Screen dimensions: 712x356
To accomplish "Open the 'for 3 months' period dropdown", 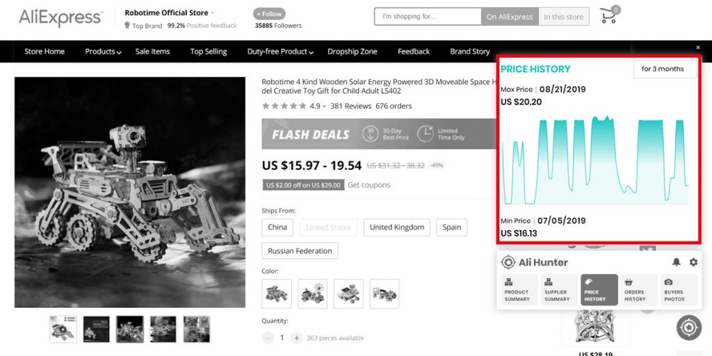I will (x=663, y=69).
